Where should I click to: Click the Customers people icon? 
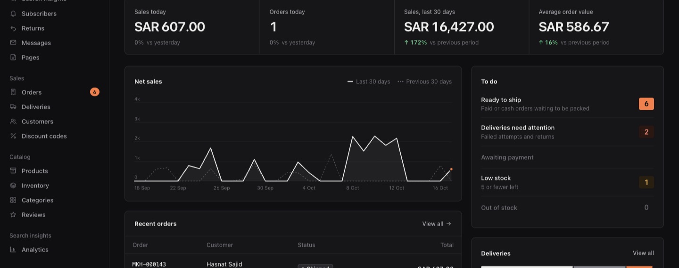point(13,122)
